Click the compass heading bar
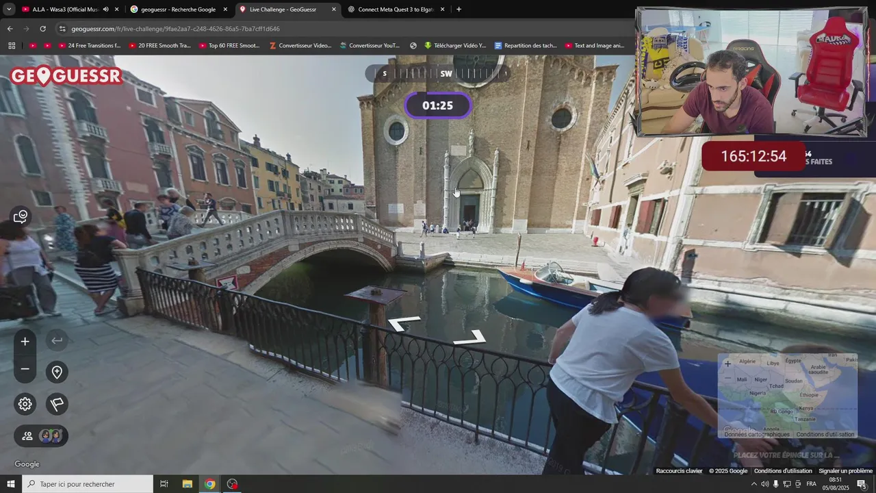The height and width of the screenshot is (493, 876). tap(438, 73)
